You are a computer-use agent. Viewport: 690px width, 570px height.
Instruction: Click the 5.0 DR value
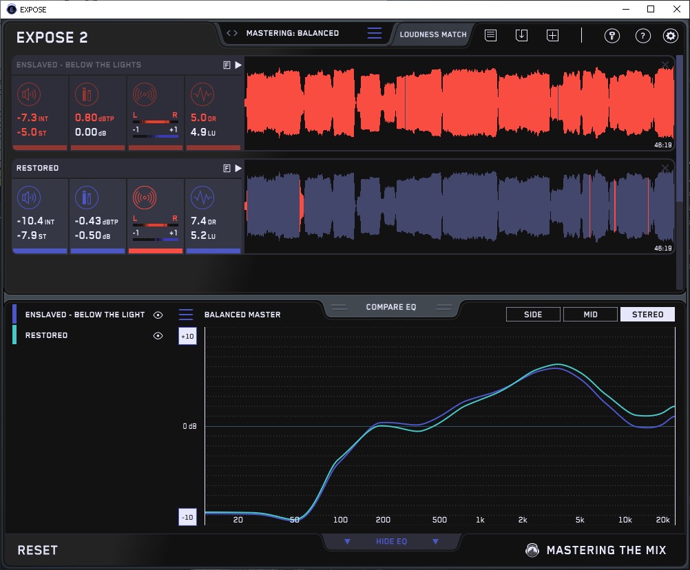click(x=203, y=118)
